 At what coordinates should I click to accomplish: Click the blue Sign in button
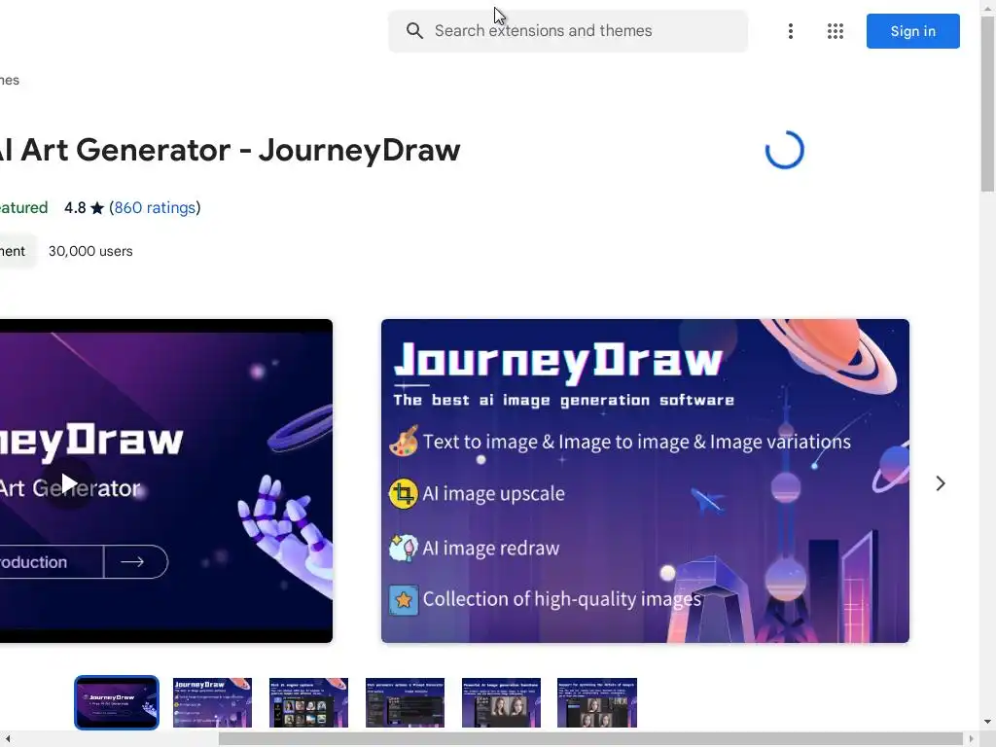(912, 31)
